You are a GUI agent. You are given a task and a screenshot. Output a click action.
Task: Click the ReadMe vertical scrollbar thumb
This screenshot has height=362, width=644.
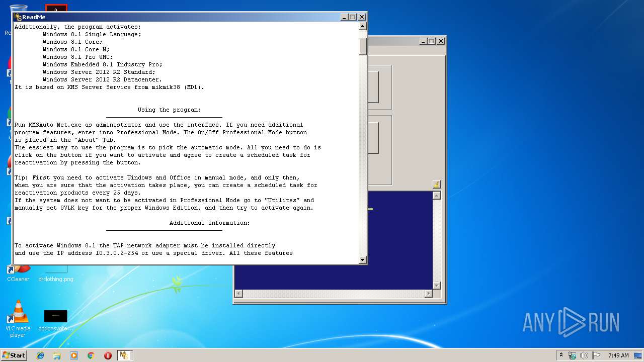click(x=362, y=46)
